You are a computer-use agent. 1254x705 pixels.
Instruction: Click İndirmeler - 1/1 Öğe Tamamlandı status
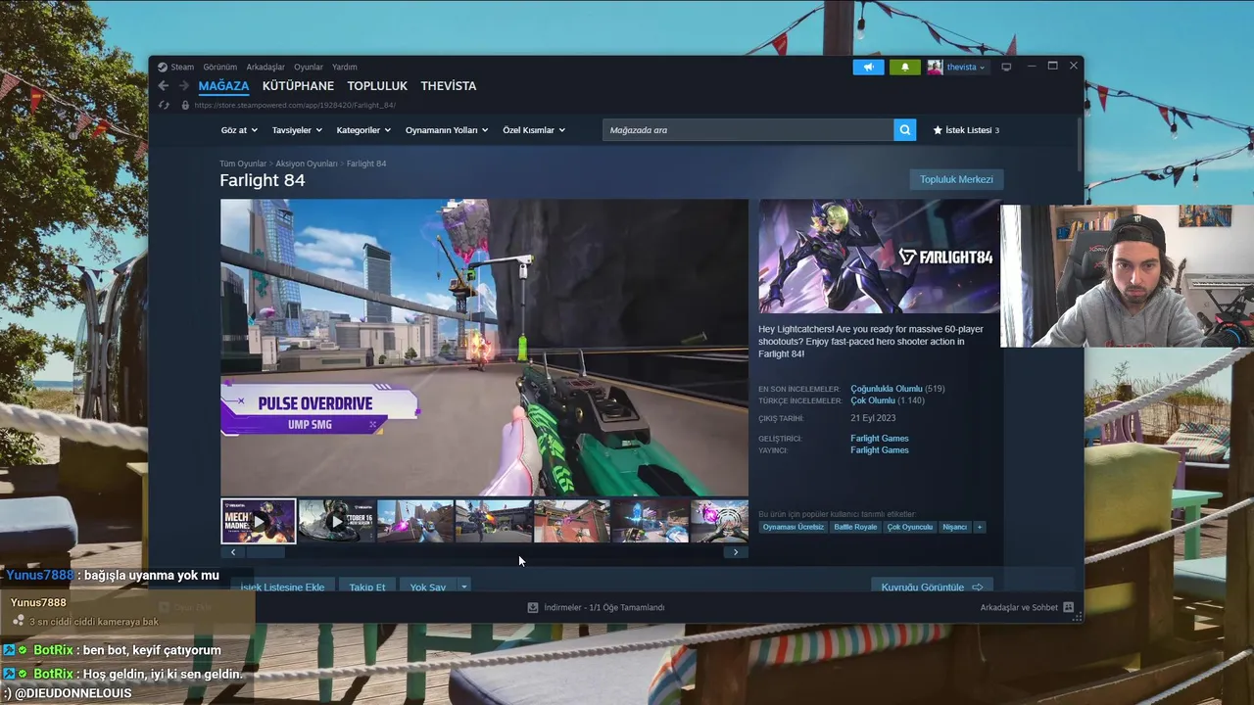(604, 607)
